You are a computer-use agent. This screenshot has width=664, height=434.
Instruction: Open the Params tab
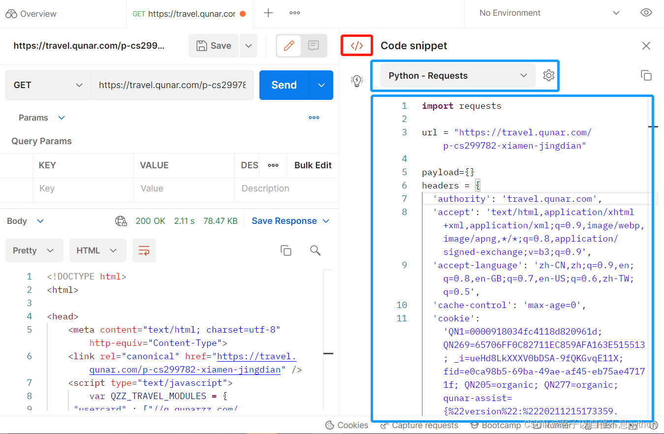(x=33, y=118)
